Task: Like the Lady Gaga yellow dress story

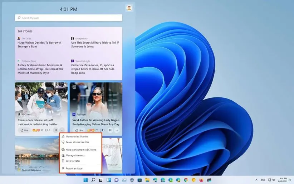Action: click(79, 130)
